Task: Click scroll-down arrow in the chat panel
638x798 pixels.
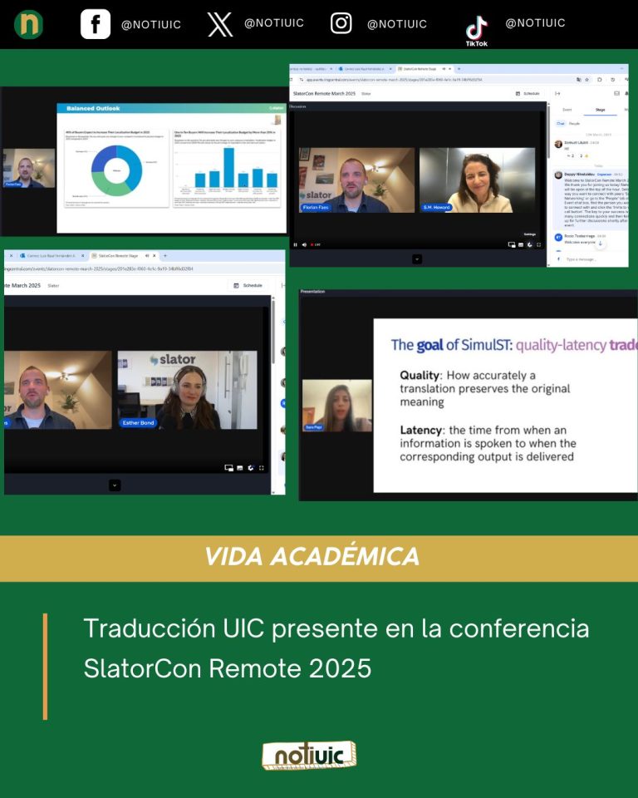Action: 601,244
